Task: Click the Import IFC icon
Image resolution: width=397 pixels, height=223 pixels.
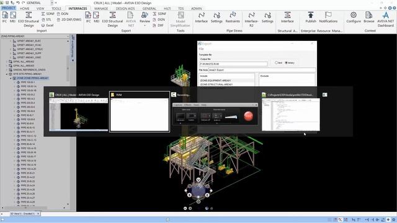Action: tap(5, 17)
